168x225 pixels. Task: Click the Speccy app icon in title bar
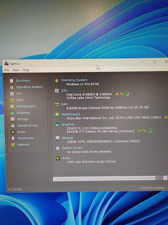point(6,63)
